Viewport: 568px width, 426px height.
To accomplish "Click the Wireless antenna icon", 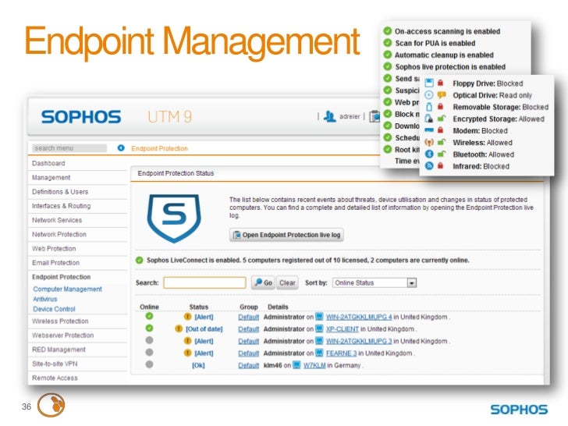I will pos(429,142).
